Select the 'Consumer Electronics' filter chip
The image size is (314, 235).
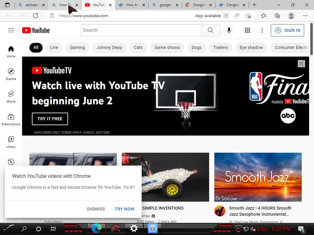tap(290, 47)
